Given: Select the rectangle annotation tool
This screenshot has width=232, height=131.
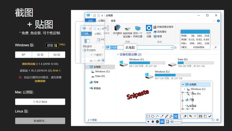Looking at the screenshot, I should (x=148, y=116).
